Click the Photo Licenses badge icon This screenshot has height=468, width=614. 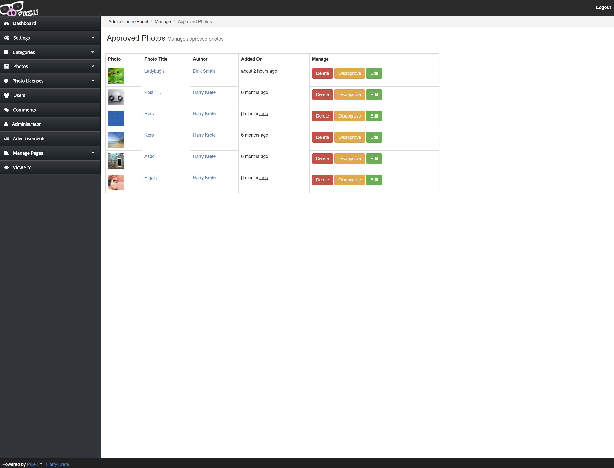pos(6,81)
